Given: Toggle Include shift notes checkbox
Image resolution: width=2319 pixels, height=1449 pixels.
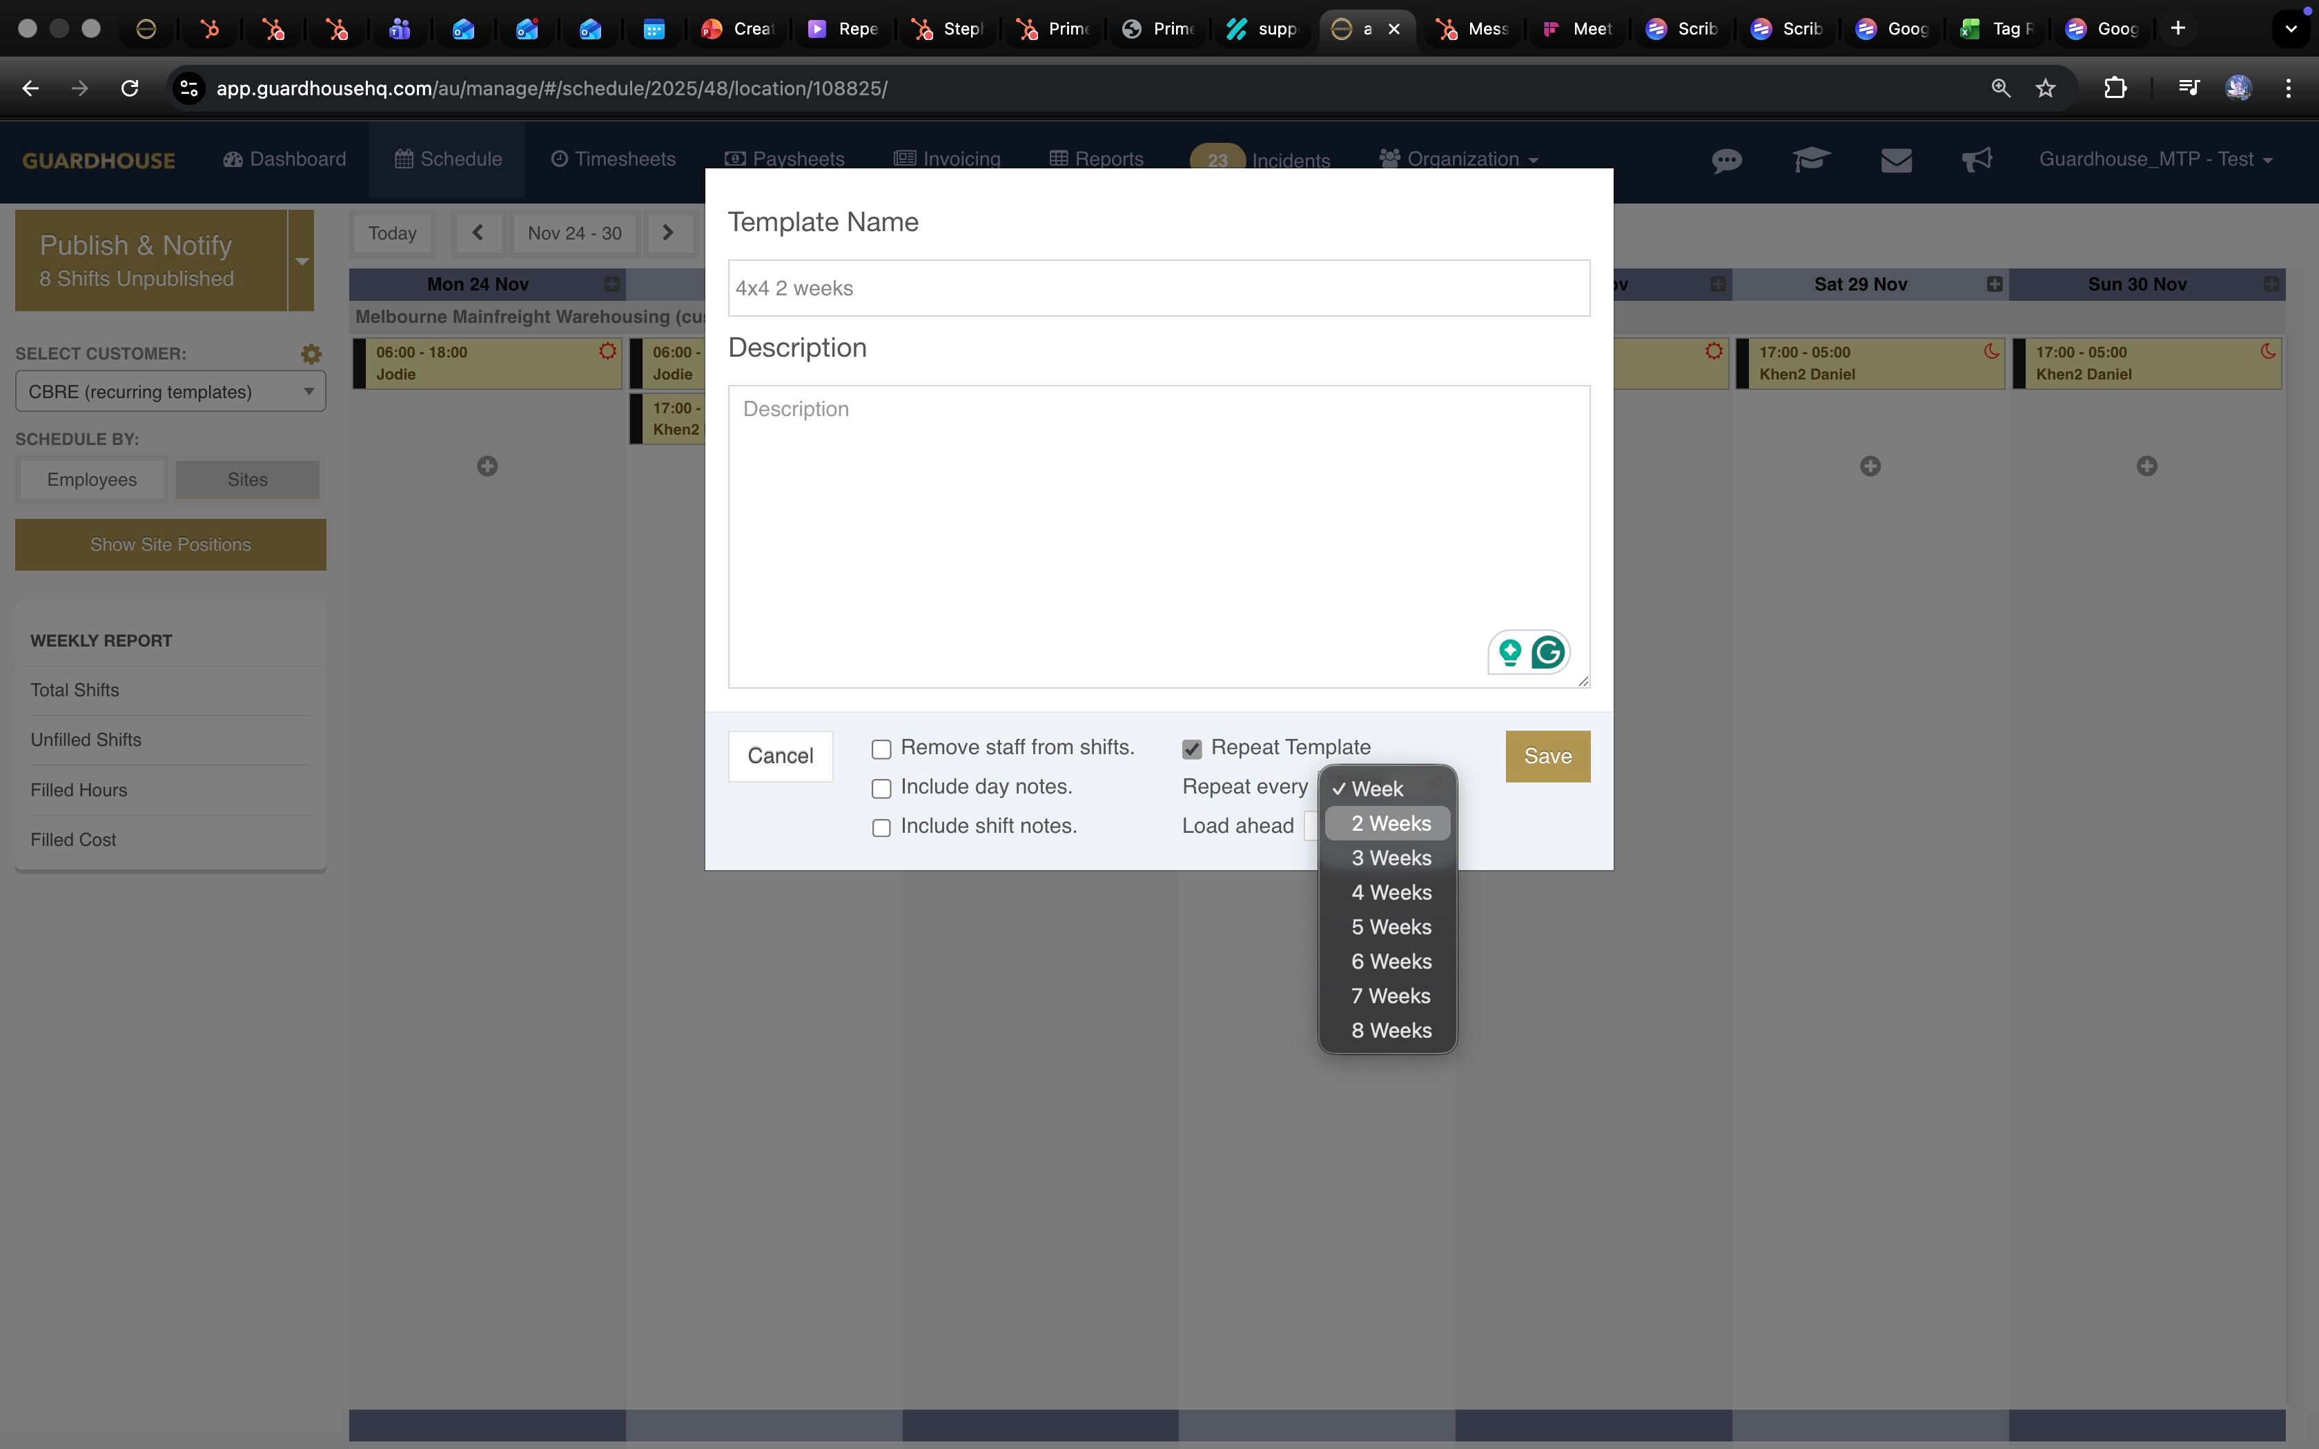Looking at the screenshot, I should point(881,828).
